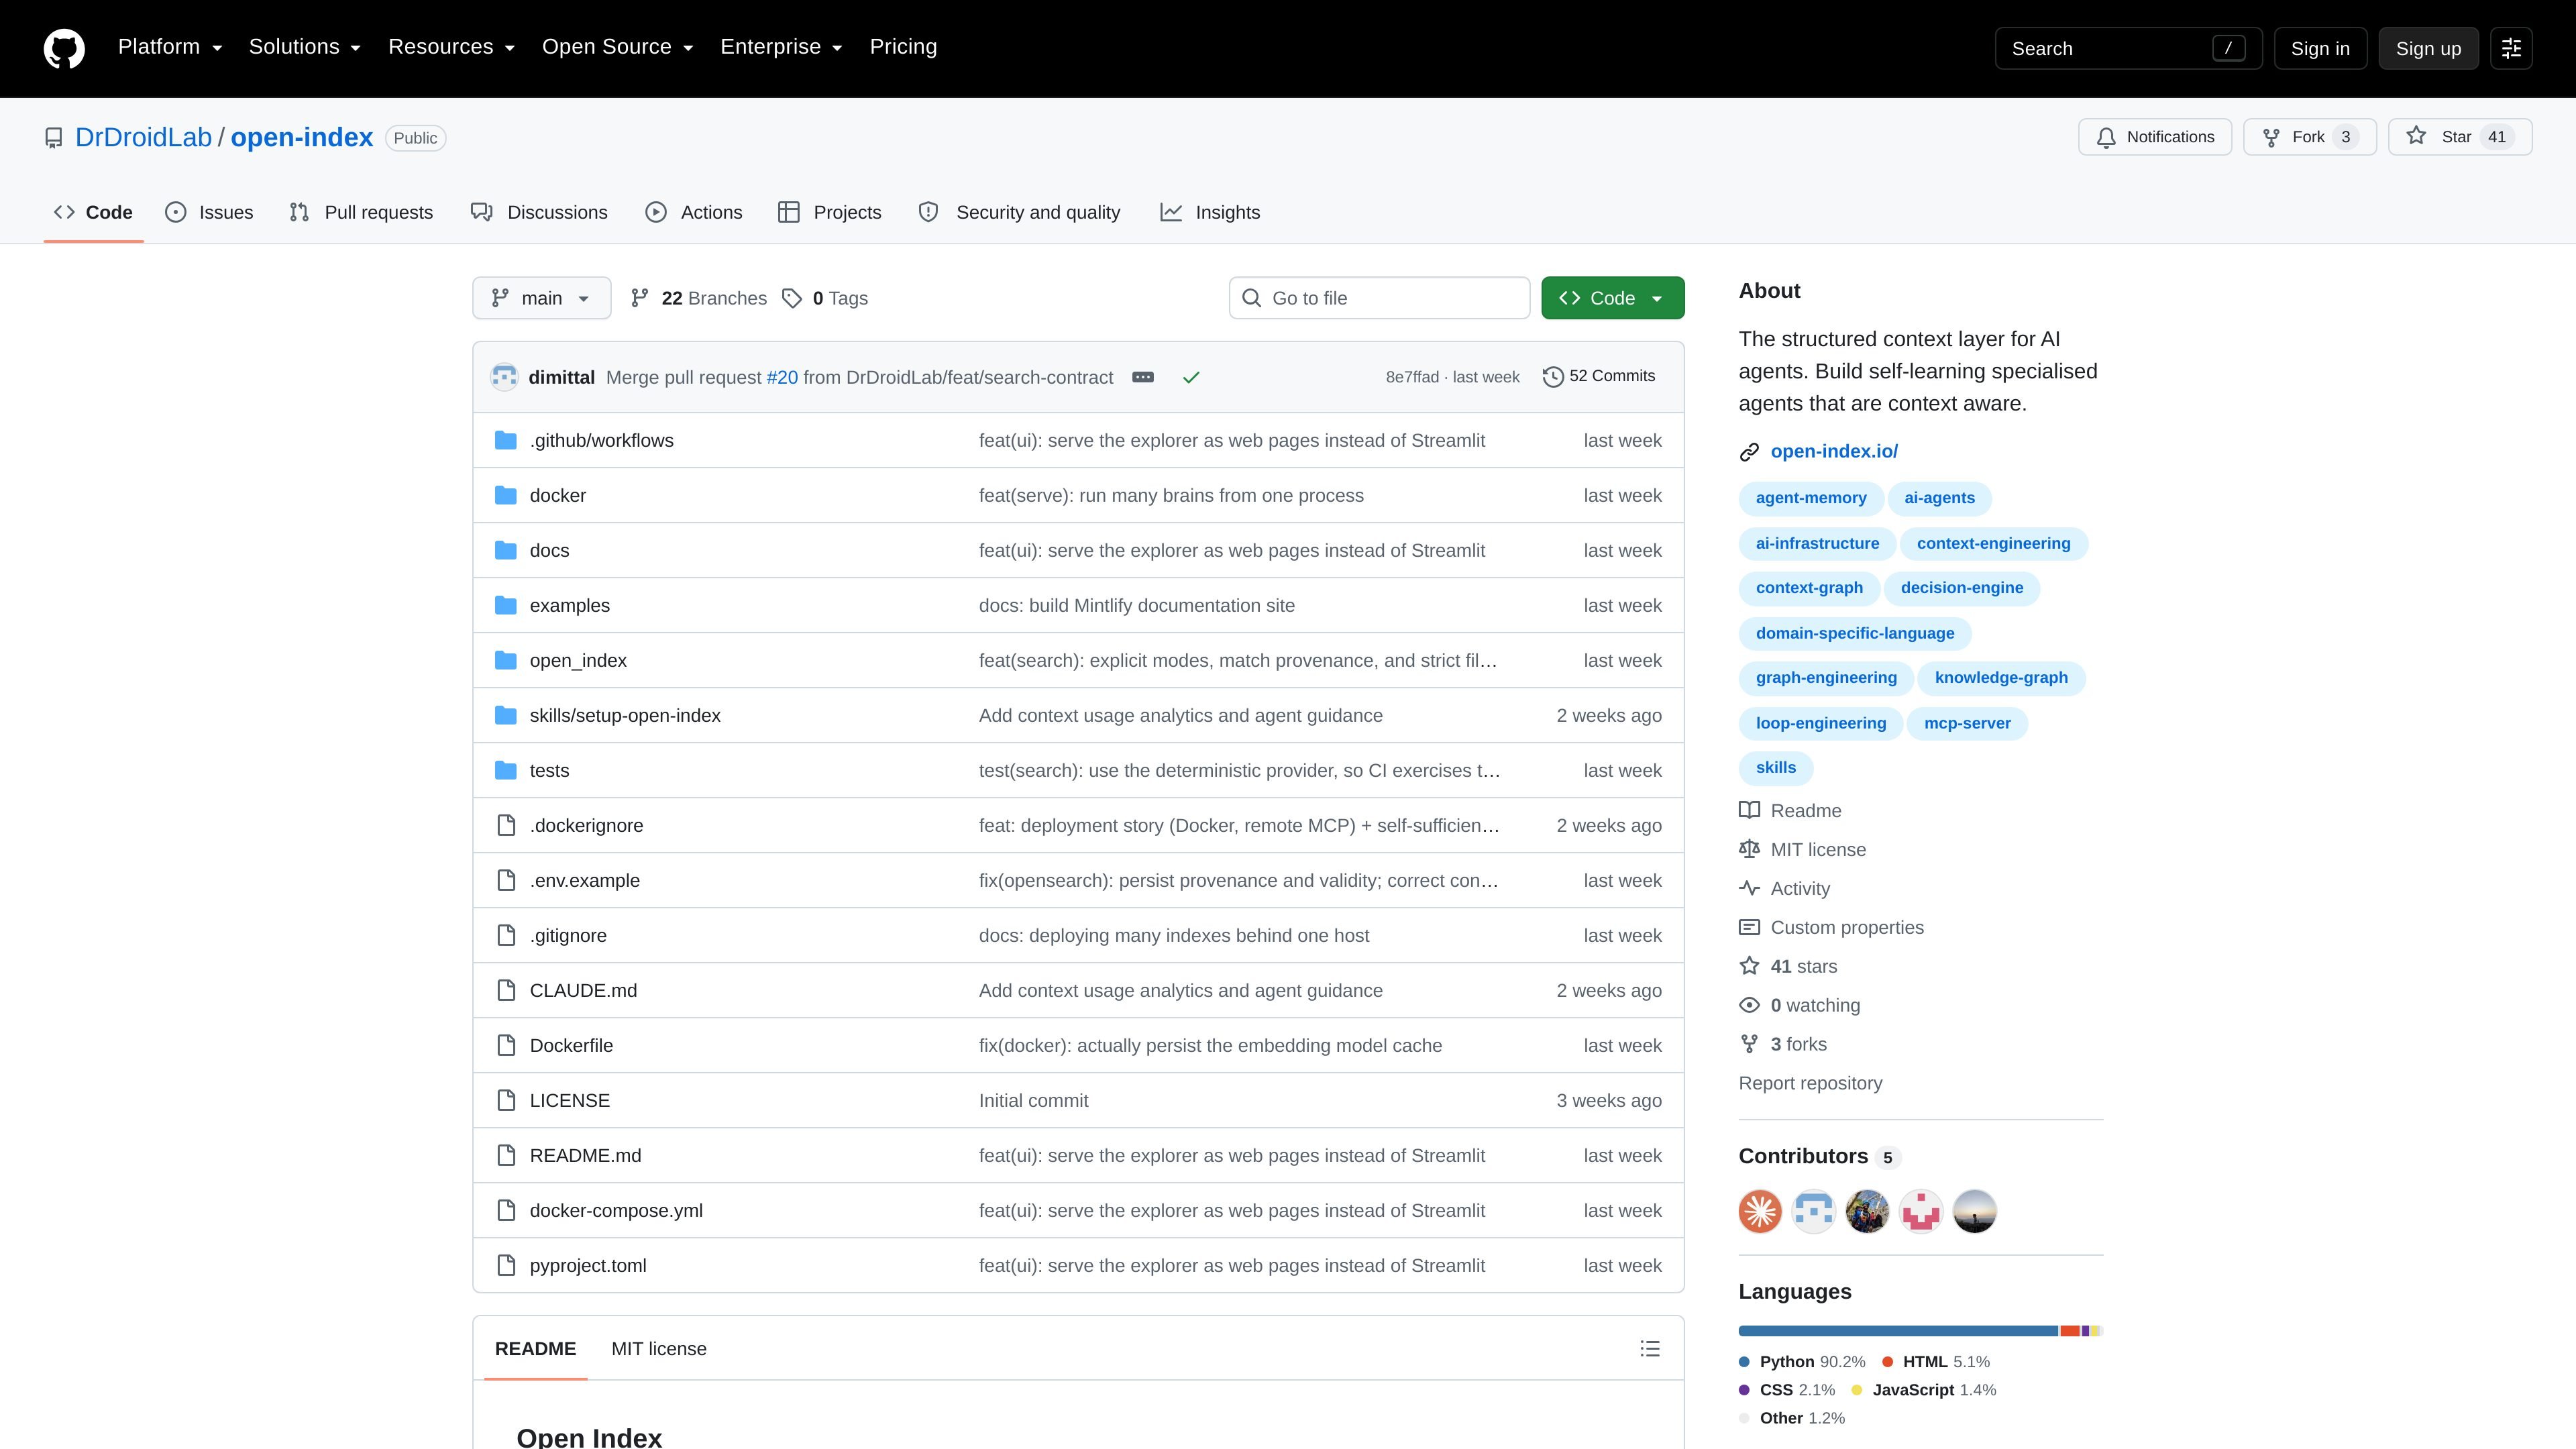
Task: Click the scale icon next to MIT license
Action: tap(1749, 849)
